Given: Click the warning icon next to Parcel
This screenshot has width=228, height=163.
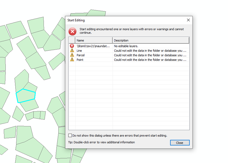Looking at the screenshot, I should 72,55.
